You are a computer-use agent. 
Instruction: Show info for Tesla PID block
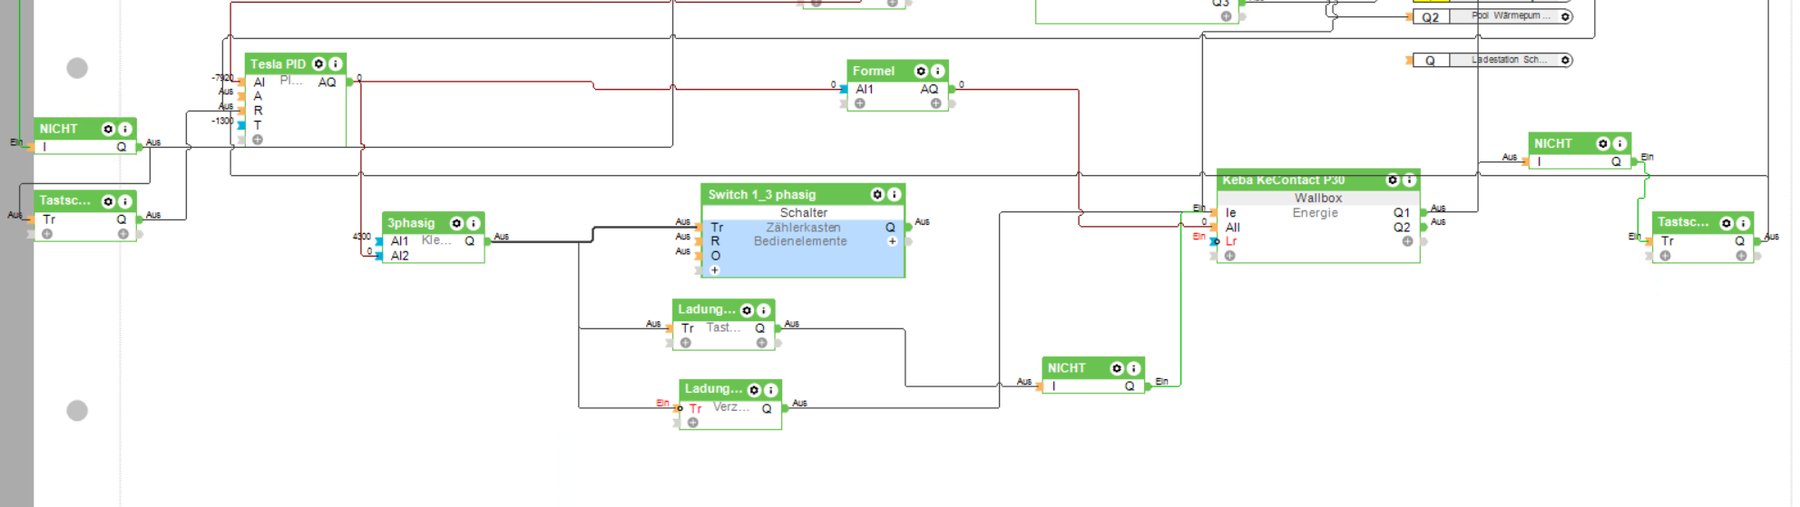tap(336, 63)
